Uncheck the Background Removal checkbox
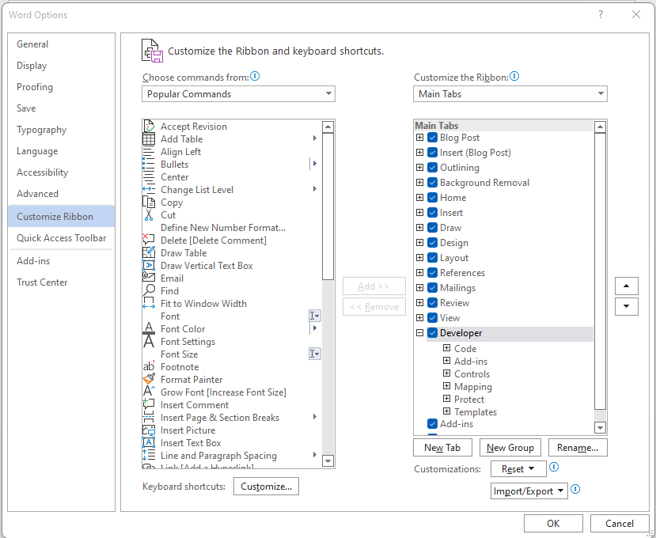The width and height of the screenshot is (656, 538). pyautogui.click(x=433, y=183)
